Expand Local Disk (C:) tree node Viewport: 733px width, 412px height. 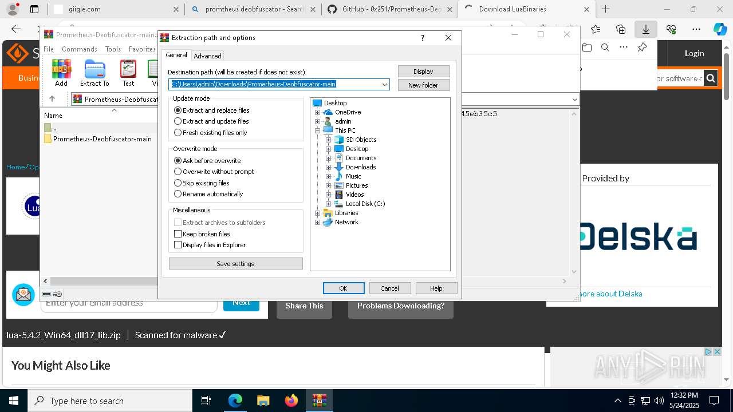tap(328, 204)
